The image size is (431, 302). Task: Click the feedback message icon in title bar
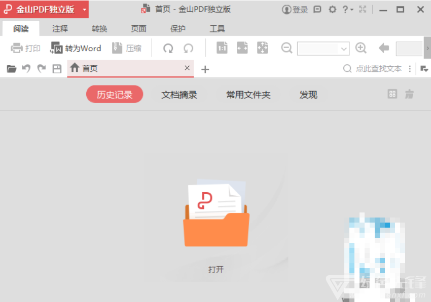click(317, 10)
